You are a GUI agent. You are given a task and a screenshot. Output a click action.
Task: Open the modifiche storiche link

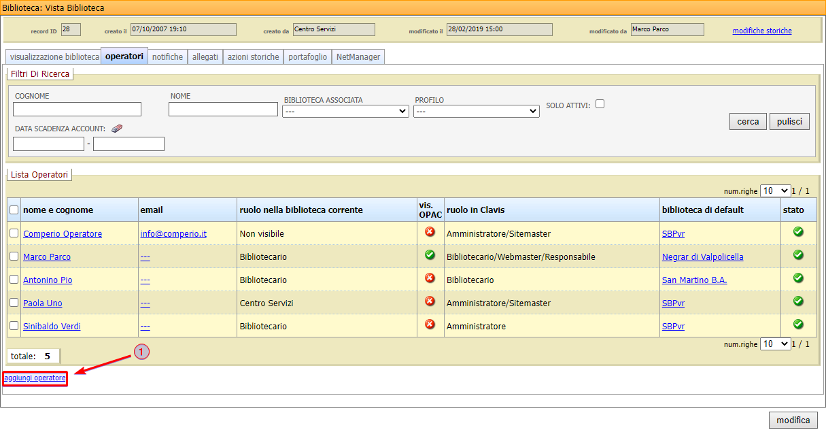(x=761, y=31)
